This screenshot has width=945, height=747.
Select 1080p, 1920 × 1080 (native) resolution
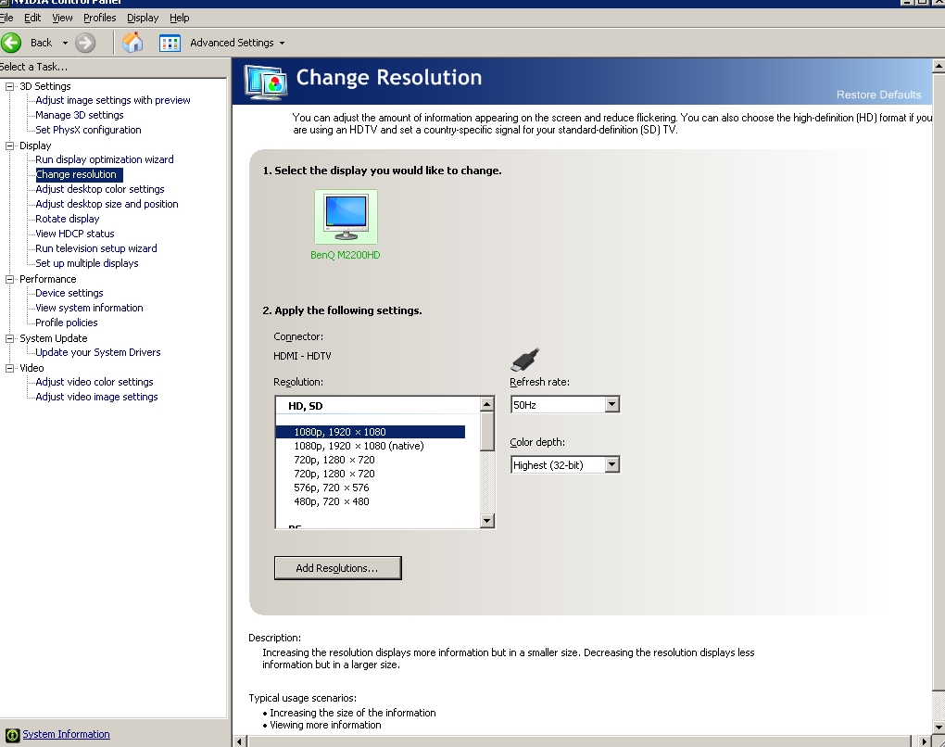(359, 446)
